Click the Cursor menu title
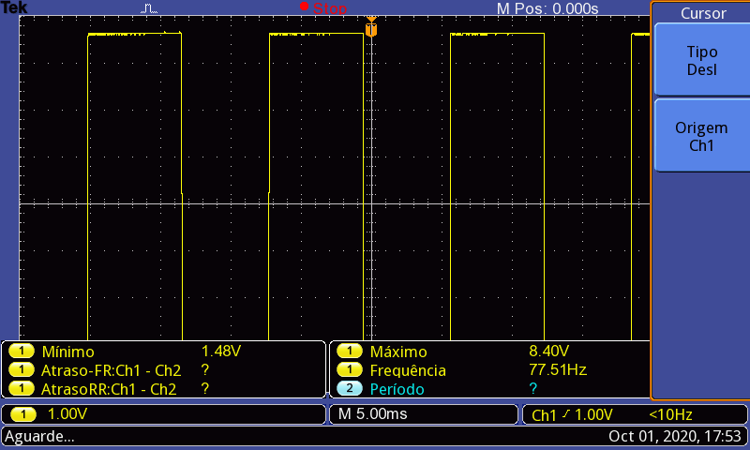This screenshot has height=450, width=750. [x=703, y=13]
